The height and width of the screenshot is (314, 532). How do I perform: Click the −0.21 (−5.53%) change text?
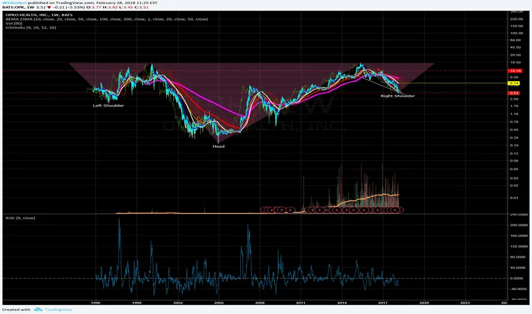[x=68, y=7]
